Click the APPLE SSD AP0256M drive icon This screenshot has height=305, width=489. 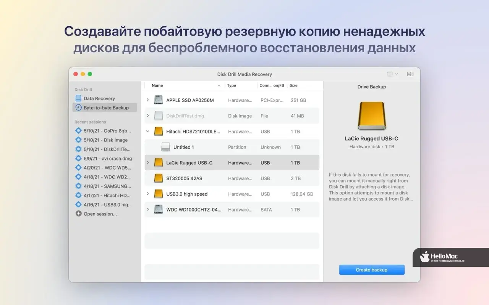(158, 100)
